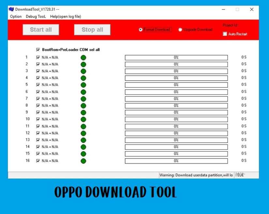Minimize the DownloadTool window
This screenshot has height=214, width=269.
223,9
